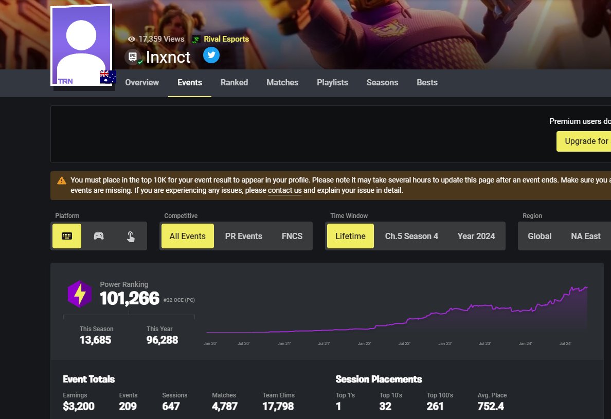Click the Jan 20' graph axis label
Image resolution: width=611 pixels, height=419 pixels.
pyautogui.click(x=210, y=343)
